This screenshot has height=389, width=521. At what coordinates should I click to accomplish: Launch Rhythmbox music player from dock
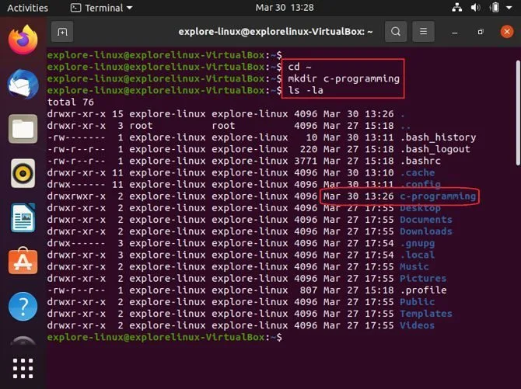(x=23, y=173)
